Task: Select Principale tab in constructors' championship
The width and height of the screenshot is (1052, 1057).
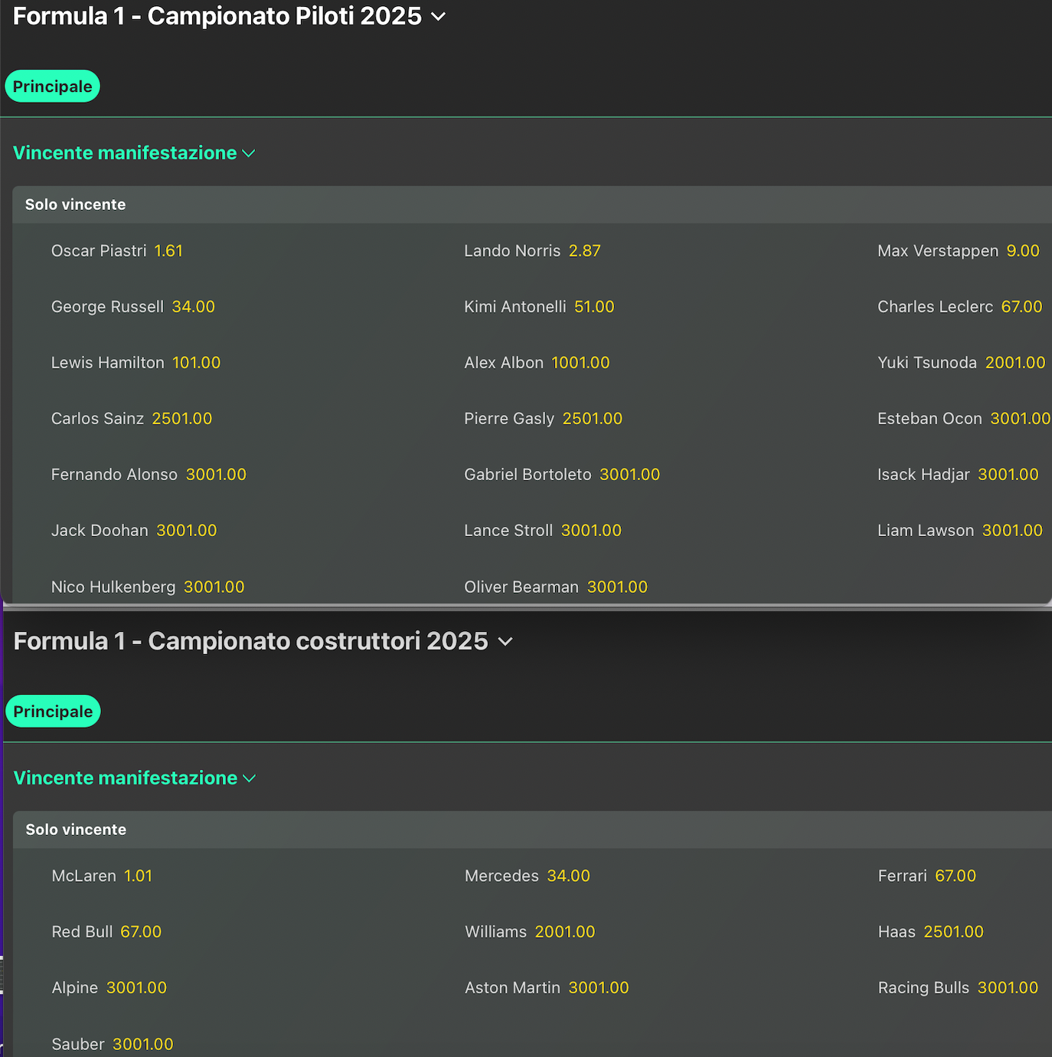Action: [x=53, y=712]
